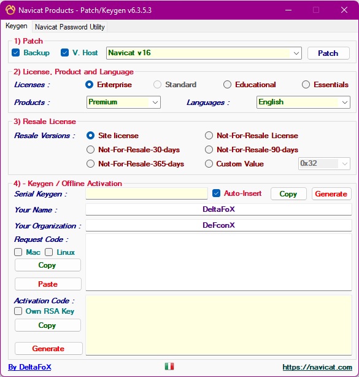Screen dimensions: 359x377
Task: Expand the Products dropdown showing Premium
Action: click(x=123, y=102)
